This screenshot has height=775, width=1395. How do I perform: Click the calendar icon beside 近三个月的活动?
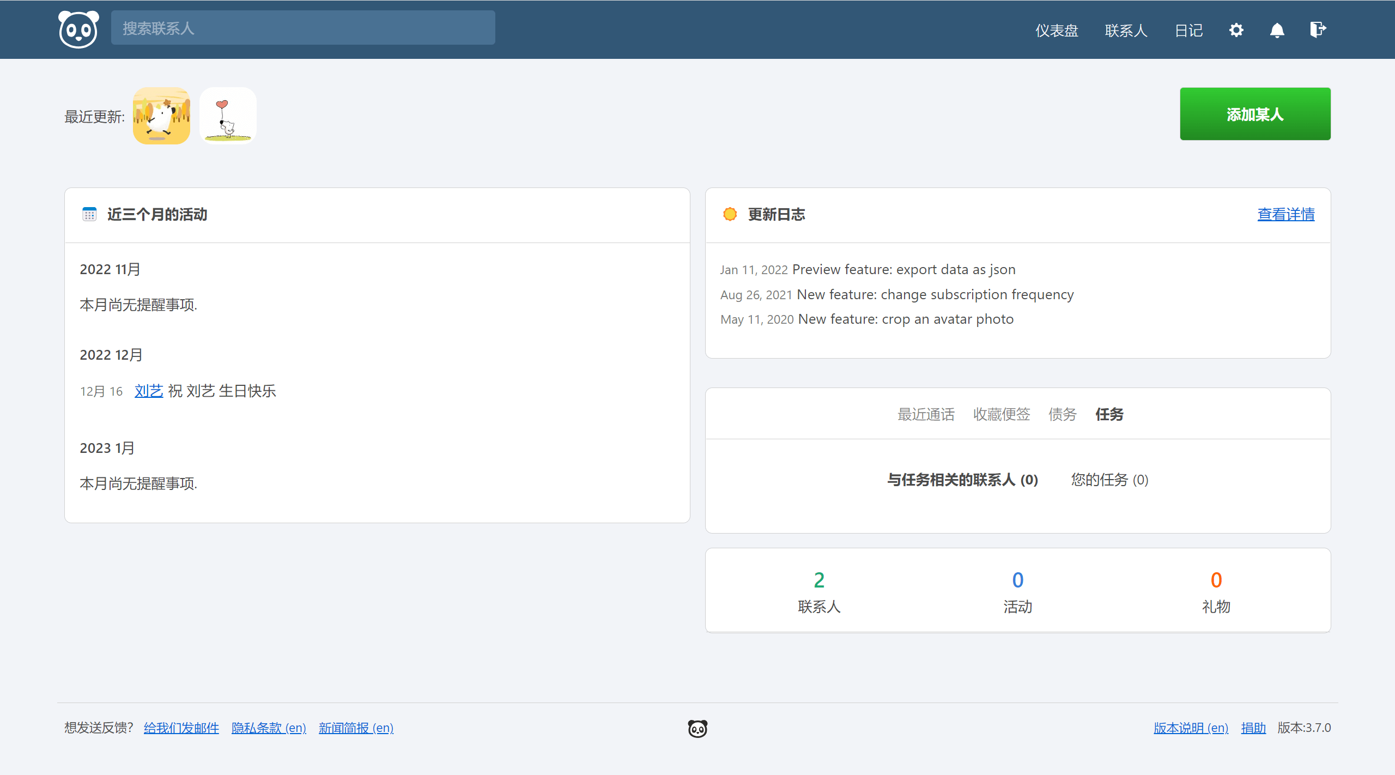(89, 214)
